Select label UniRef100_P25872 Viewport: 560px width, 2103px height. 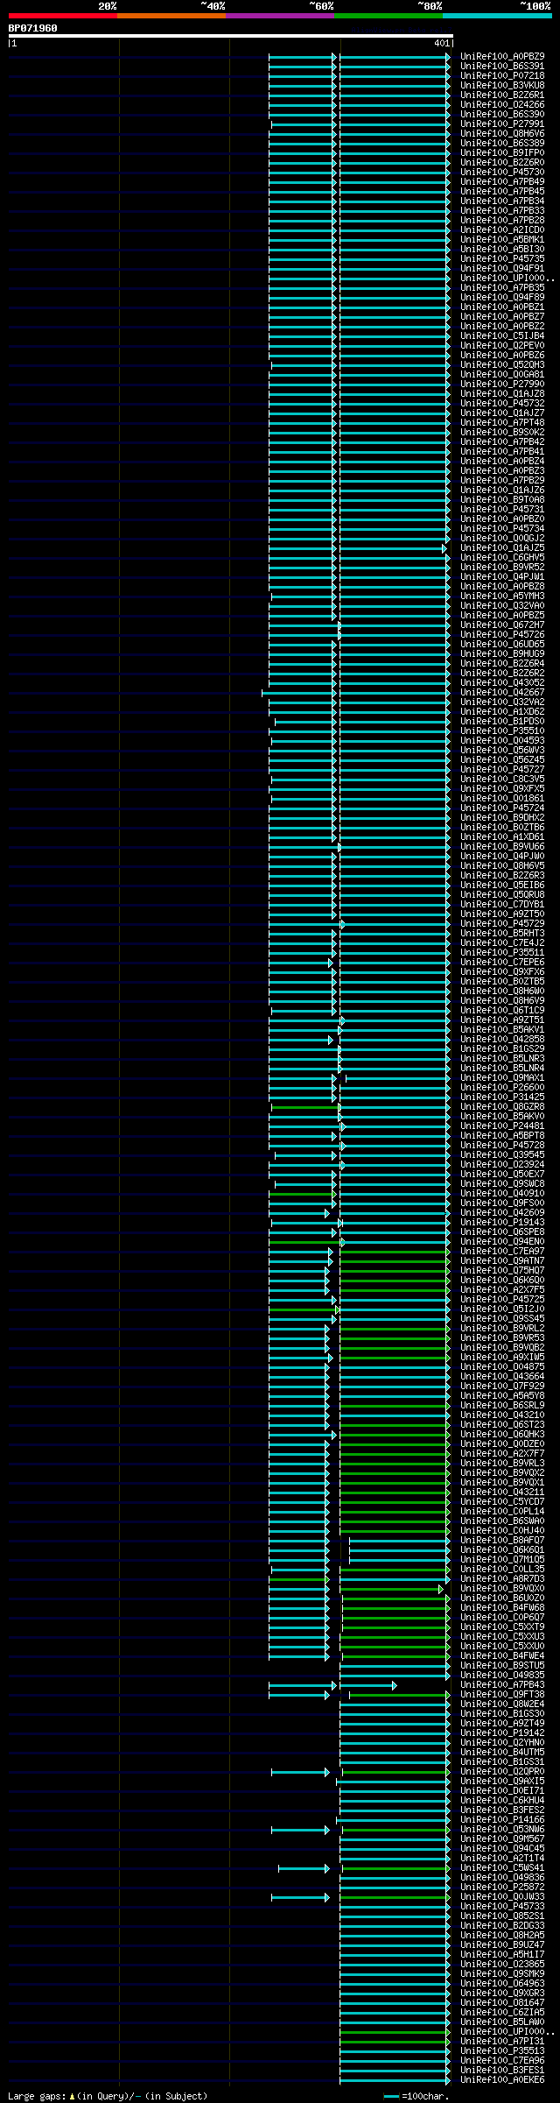502,1887
